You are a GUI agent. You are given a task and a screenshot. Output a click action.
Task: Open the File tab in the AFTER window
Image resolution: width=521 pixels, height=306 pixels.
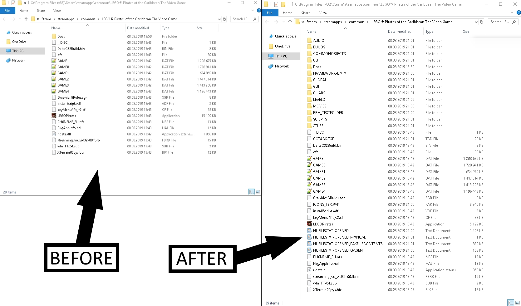click(270, 13)
